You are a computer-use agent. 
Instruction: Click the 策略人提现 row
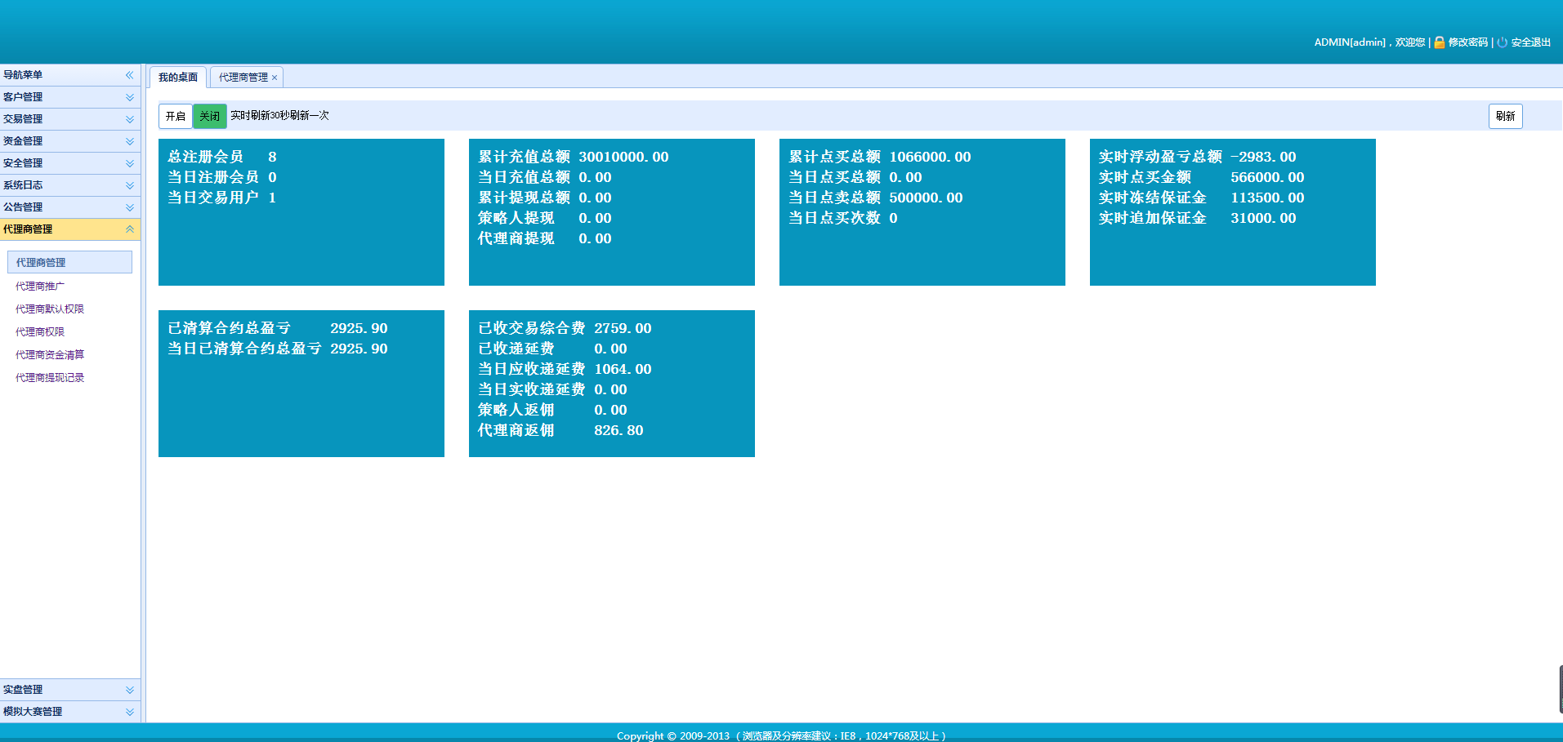tap(545, 218)
